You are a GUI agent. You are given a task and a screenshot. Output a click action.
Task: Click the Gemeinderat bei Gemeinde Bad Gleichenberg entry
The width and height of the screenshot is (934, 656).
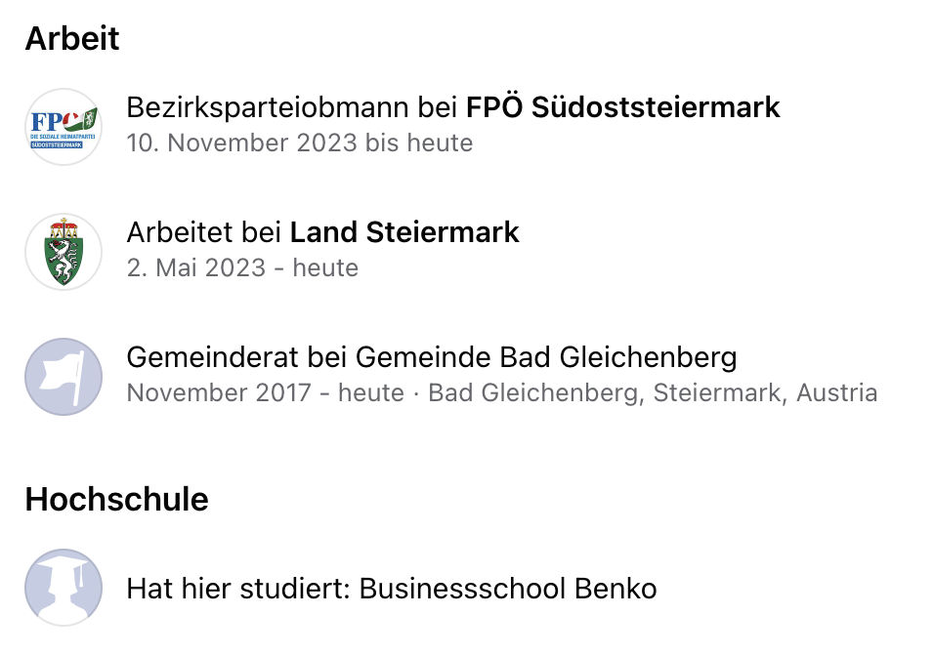pyautogui.click(x=432, y=357)
